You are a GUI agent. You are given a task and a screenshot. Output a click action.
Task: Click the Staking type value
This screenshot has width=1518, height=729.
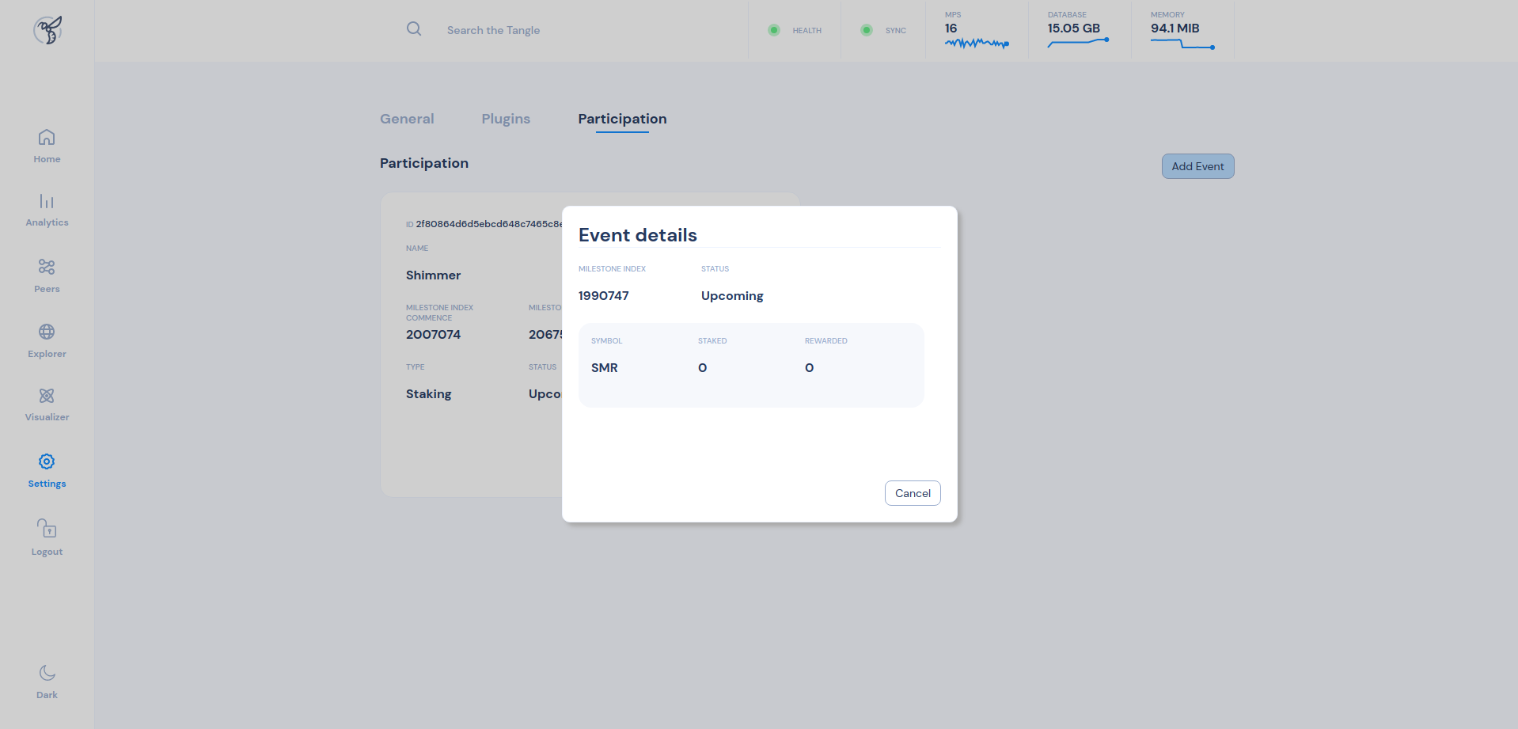[x=428, y=394]
